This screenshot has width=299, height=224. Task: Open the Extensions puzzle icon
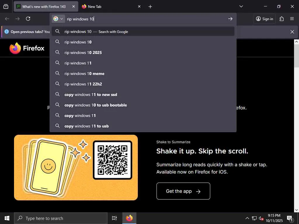point(282,19)
